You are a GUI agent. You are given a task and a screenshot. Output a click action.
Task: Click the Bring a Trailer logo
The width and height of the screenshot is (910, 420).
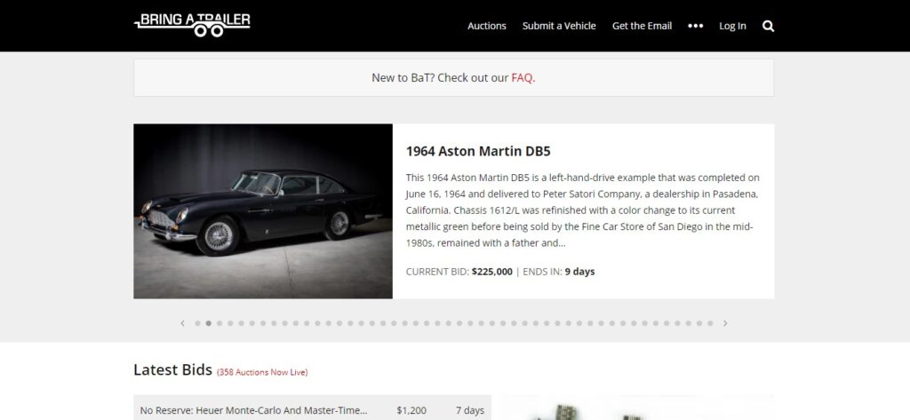[192, 25]
